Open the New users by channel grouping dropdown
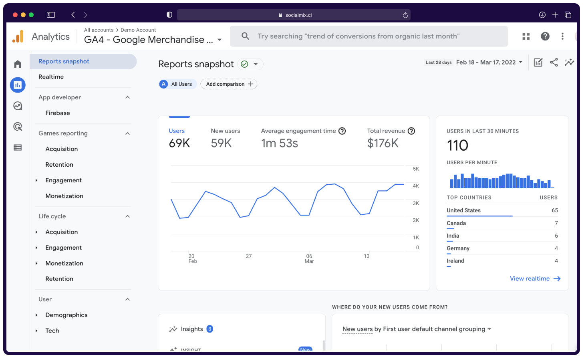 click(417, 329)
